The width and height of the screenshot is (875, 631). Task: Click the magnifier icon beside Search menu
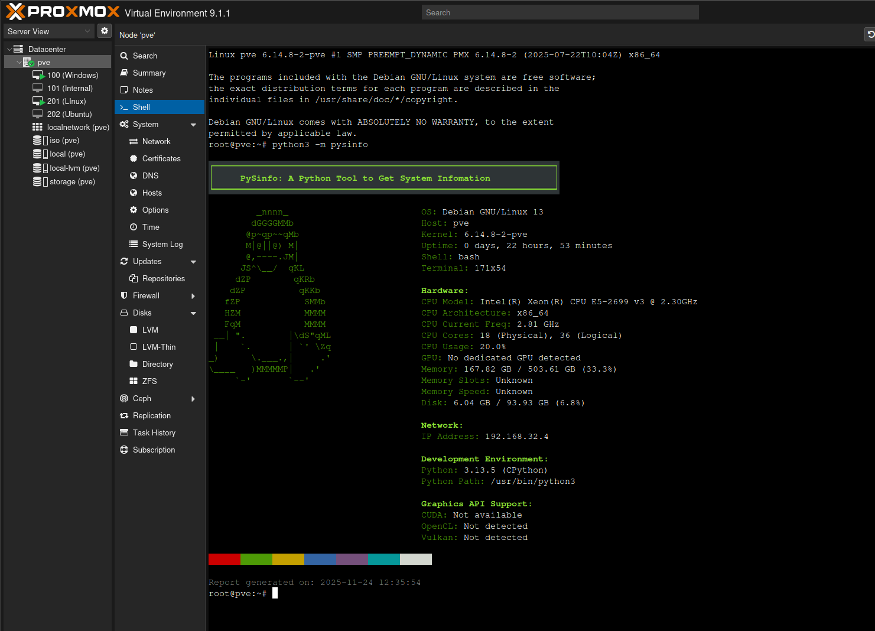124,56
